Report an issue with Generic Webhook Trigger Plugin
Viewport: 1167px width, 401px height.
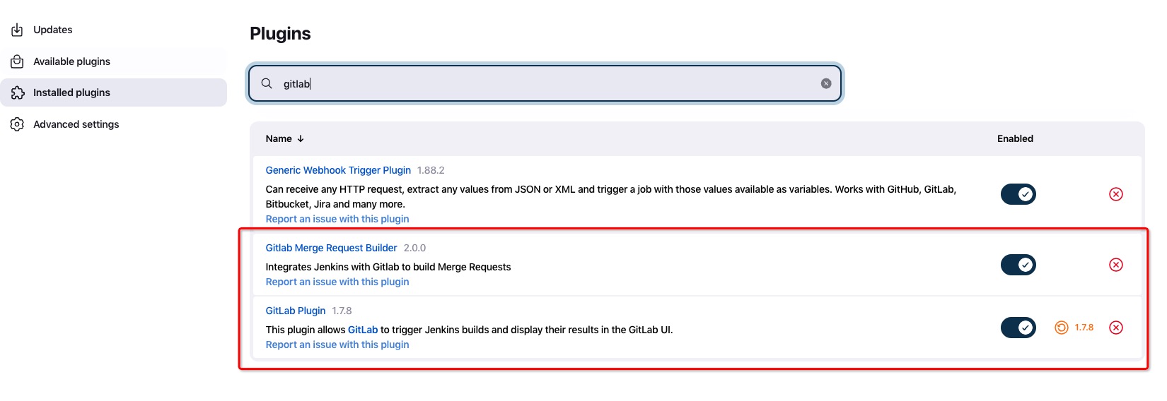[x=337, y=219]
